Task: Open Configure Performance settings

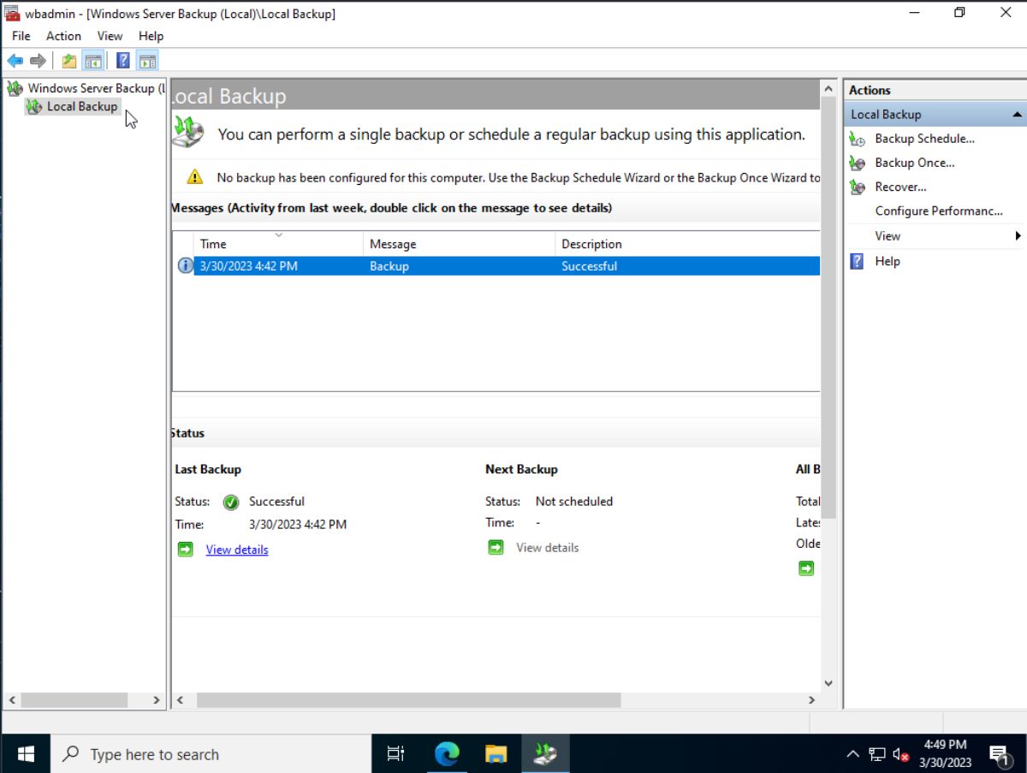Action: click(938, 211)
